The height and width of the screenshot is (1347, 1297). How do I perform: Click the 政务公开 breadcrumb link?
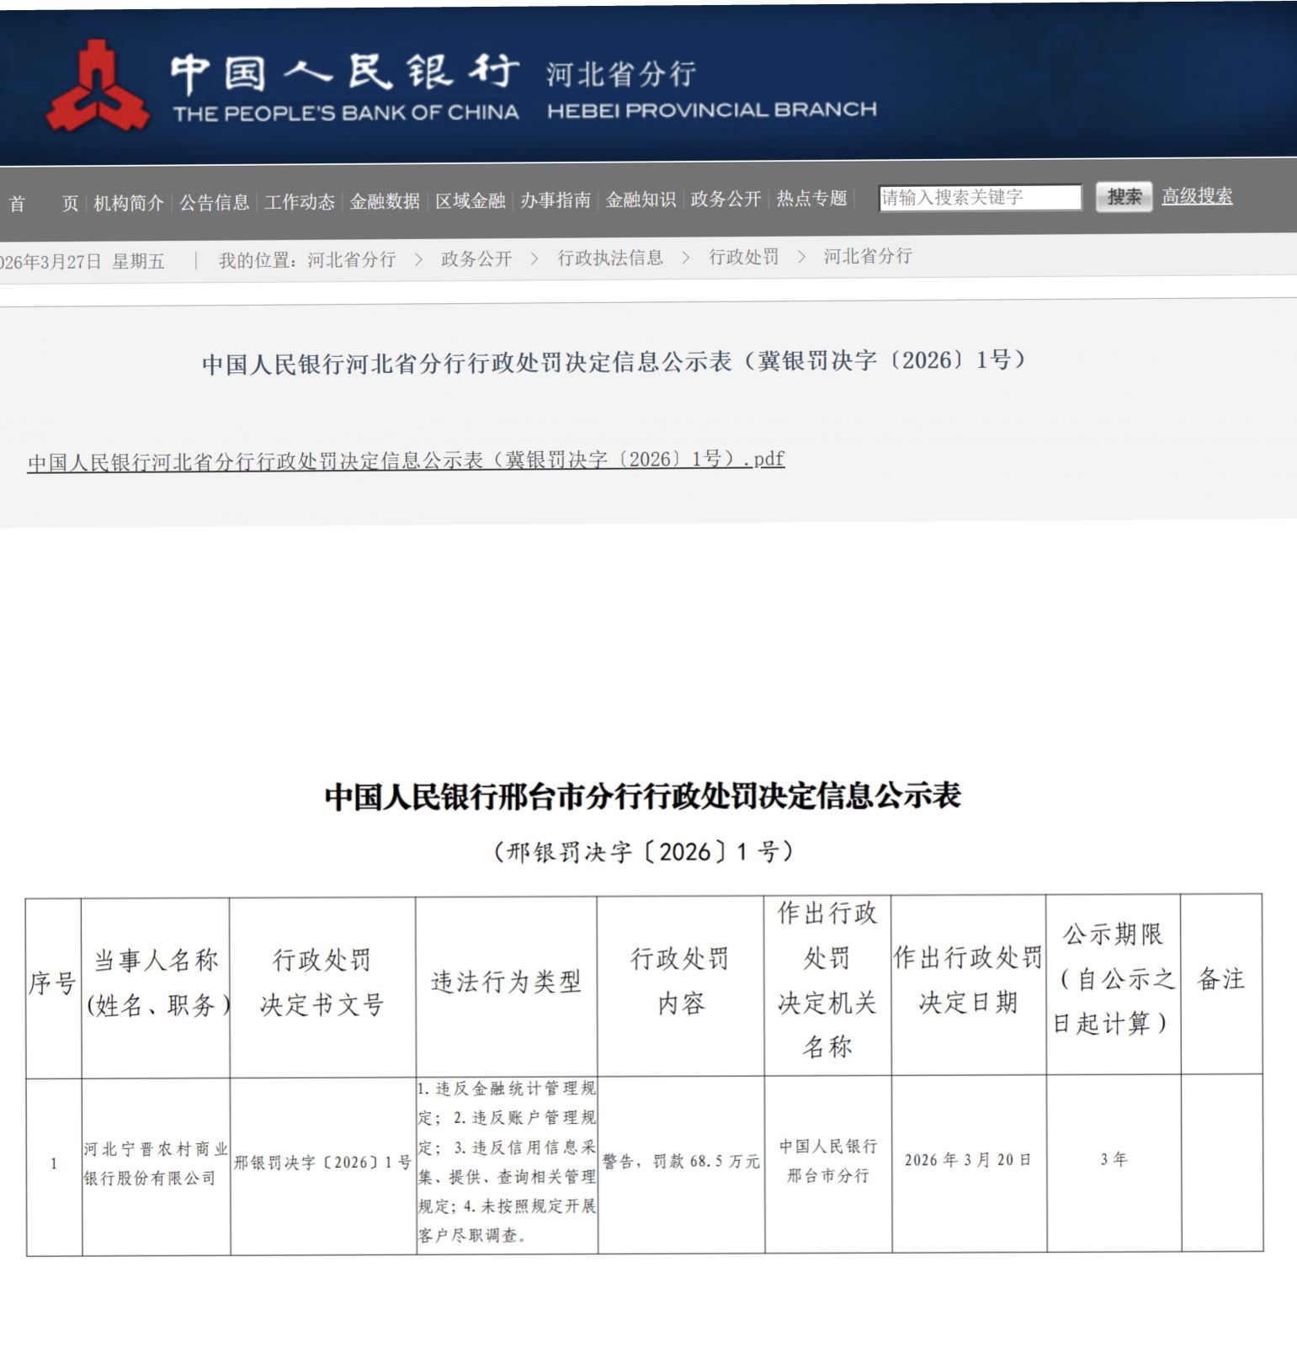pyautogui.click(x=476, y=258)
